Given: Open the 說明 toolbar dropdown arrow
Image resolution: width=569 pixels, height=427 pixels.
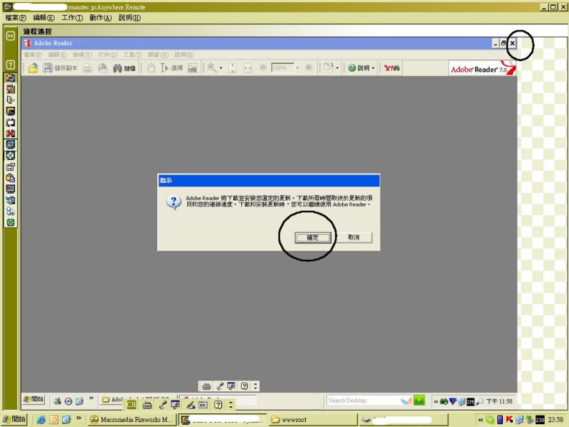Looking at the screenshot, I should point(373,68).
